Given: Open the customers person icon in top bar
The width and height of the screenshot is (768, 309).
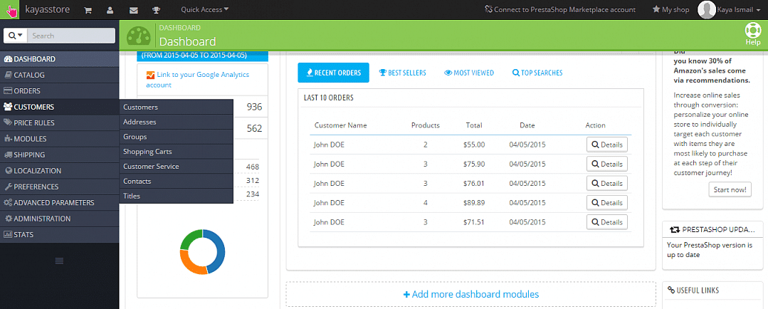Looking at the screenshot, I should (x=110, y=10).
